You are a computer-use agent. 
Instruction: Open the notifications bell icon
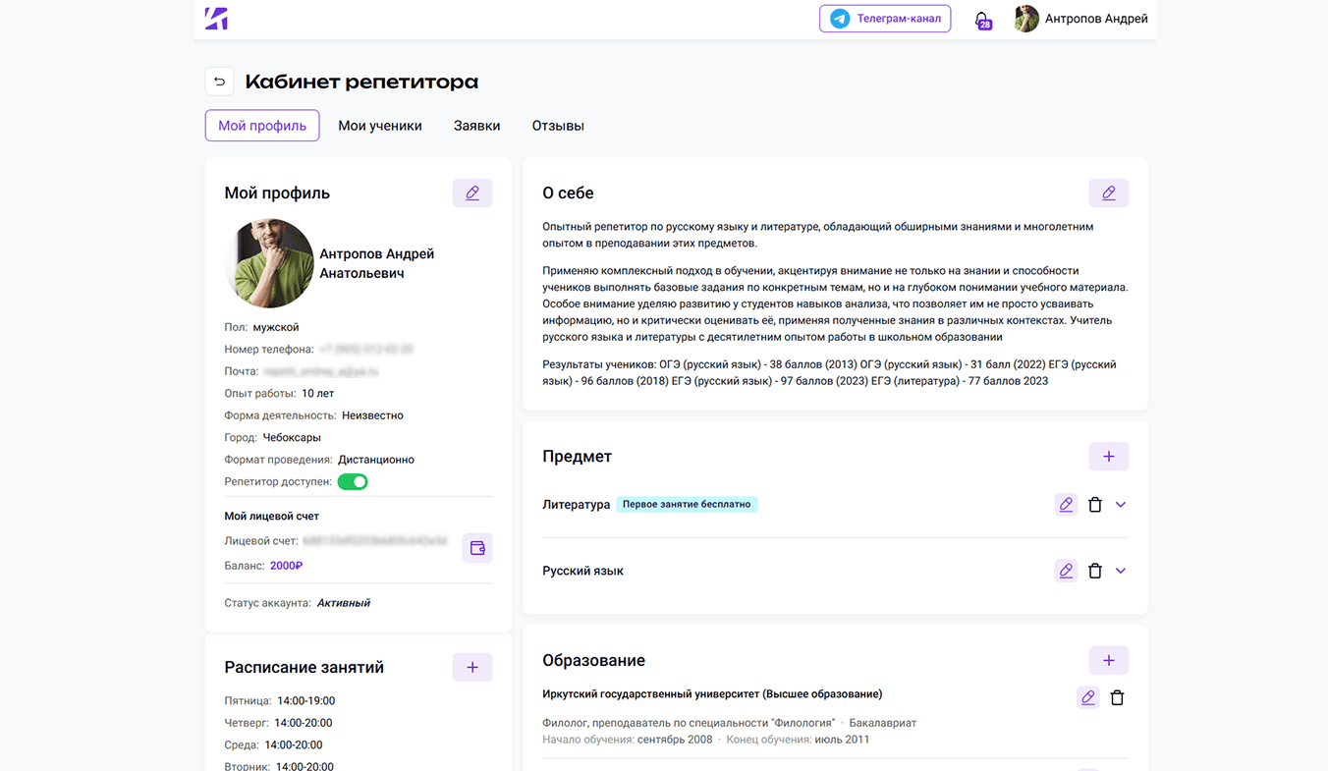coord(981,20)
